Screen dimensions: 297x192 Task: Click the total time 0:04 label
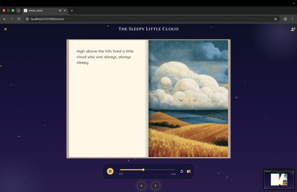click(x=174, y=174)
